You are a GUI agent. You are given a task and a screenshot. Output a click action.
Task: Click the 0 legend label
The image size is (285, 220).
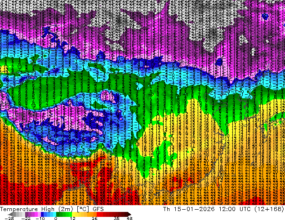pos(56,218)
